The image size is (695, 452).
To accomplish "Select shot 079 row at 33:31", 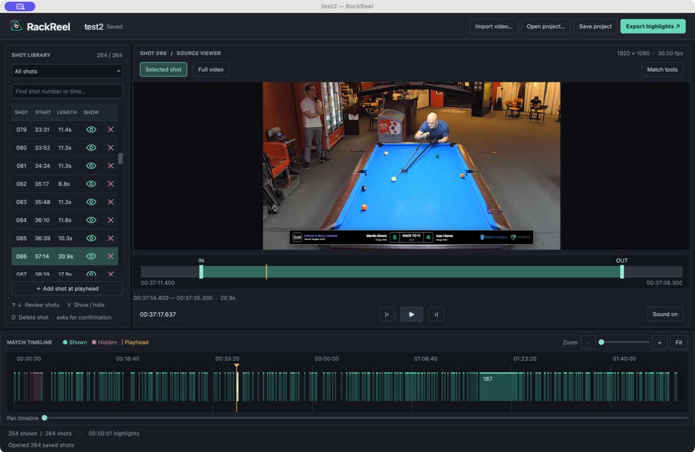I will [65, 129].
